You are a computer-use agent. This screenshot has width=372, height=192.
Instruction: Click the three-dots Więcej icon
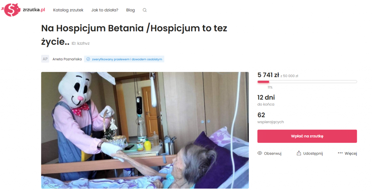pyautogui.click(x=340, y=153)
